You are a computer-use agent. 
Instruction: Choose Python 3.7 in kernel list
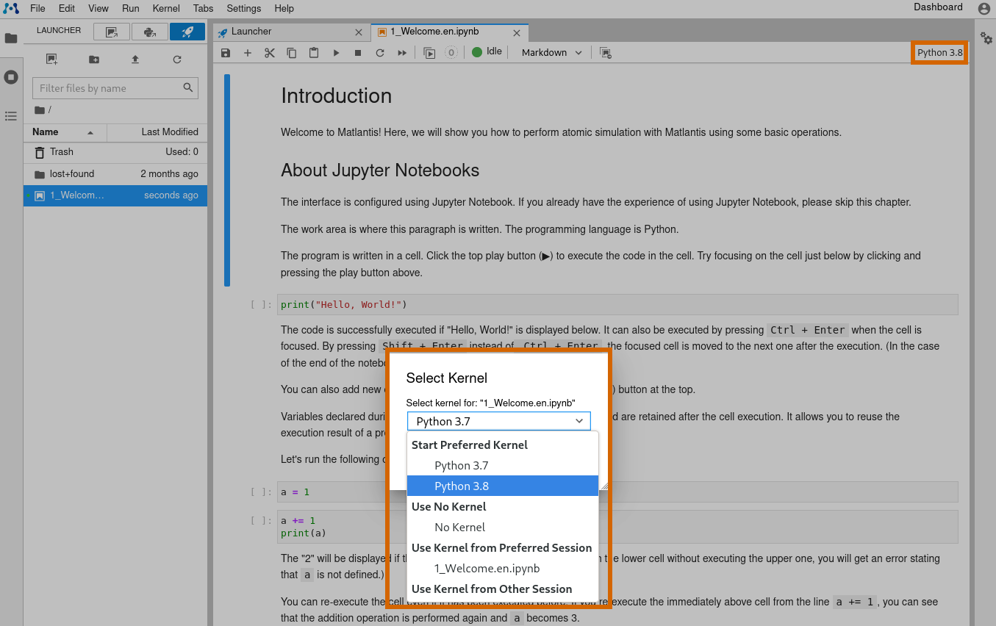pos(503,465)
